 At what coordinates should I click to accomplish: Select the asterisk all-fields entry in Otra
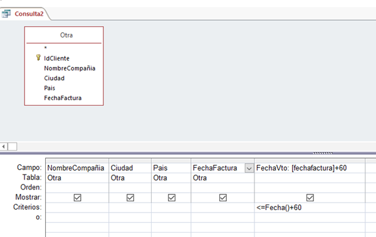pos(46,48)
